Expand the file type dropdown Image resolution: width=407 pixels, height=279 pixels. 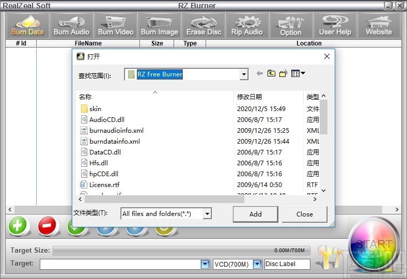tap(207, 214)
